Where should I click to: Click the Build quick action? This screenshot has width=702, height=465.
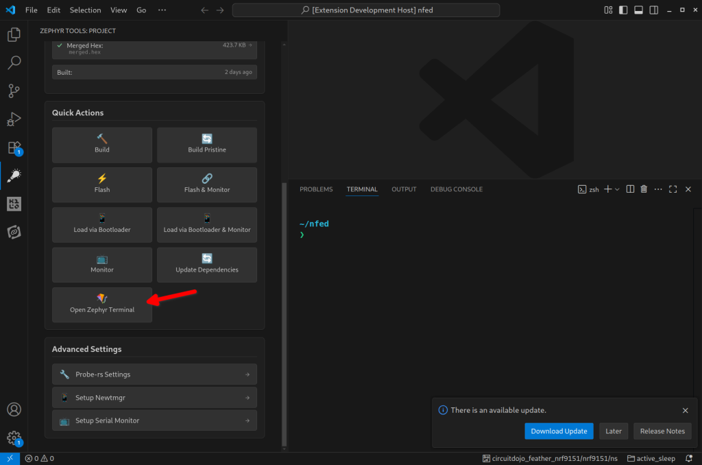(x=102, y=145)
